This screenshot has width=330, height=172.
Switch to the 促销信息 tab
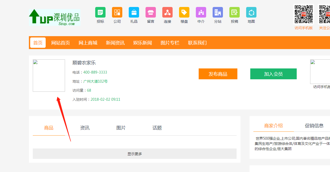coord(314,126)
